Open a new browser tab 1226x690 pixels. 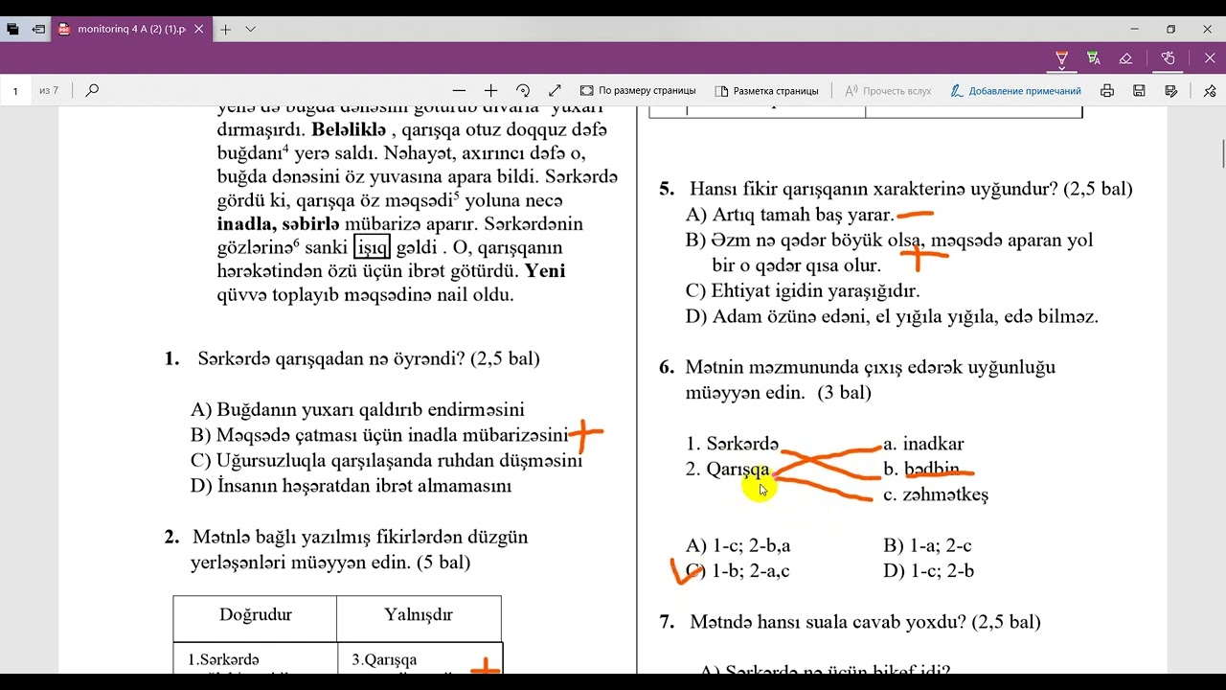pos(226,29)
